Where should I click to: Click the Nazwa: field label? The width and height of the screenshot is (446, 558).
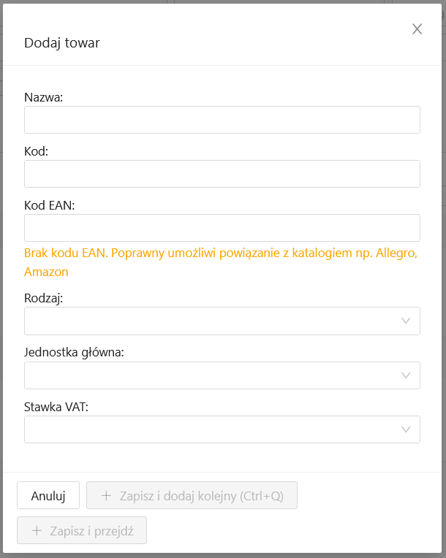[44, 97]
